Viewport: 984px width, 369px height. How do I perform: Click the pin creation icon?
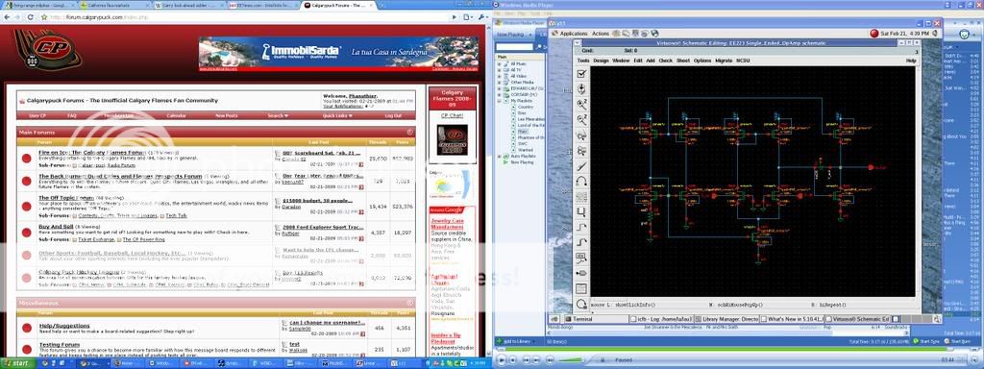tap(581, 273)
